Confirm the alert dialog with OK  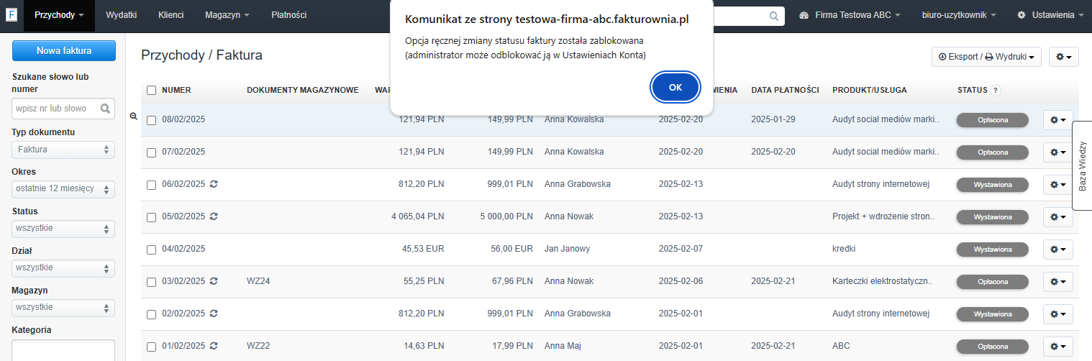coord(675,87)
